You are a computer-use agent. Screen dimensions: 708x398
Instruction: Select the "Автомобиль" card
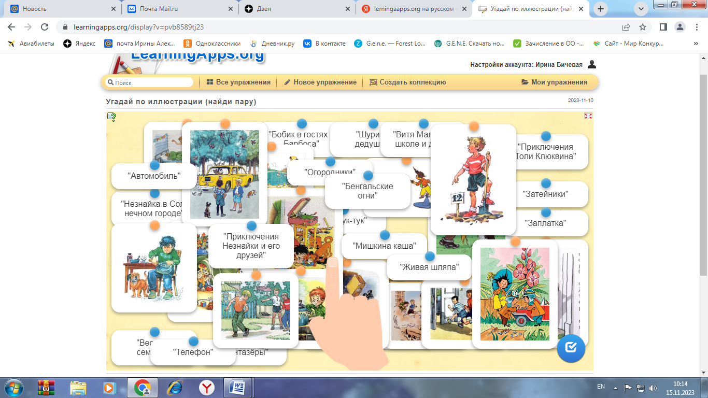click(x=154, y=176)
